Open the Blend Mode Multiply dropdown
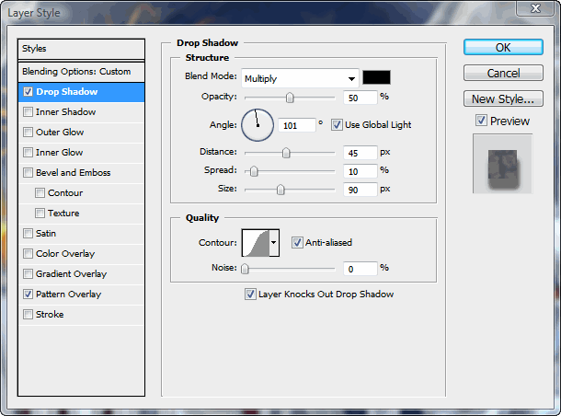Viewport: 561px width, 416px height. (300, 78)
